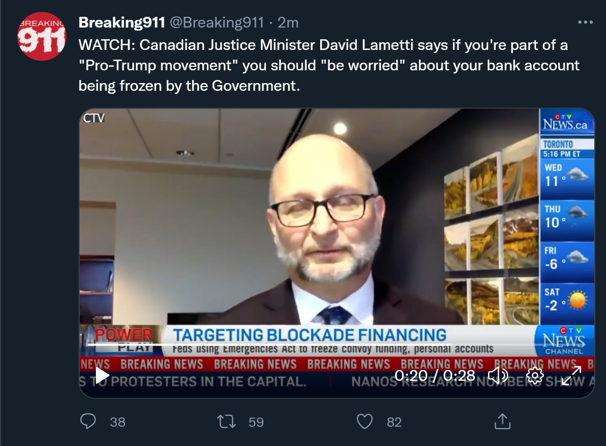The image size is (606, 446).
Task: Expand the video to fullscreen
Action: (x=571, y=375)
